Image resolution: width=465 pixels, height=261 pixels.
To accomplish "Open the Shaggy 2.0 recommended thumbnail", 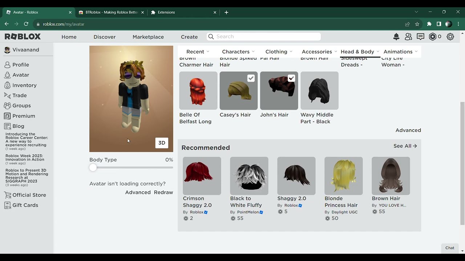I will click(x=296, y=176).
